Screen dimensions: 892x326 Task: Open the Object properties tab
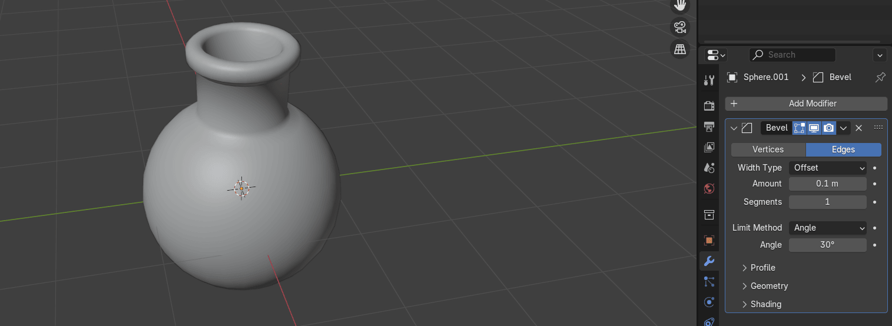(709, 240)
